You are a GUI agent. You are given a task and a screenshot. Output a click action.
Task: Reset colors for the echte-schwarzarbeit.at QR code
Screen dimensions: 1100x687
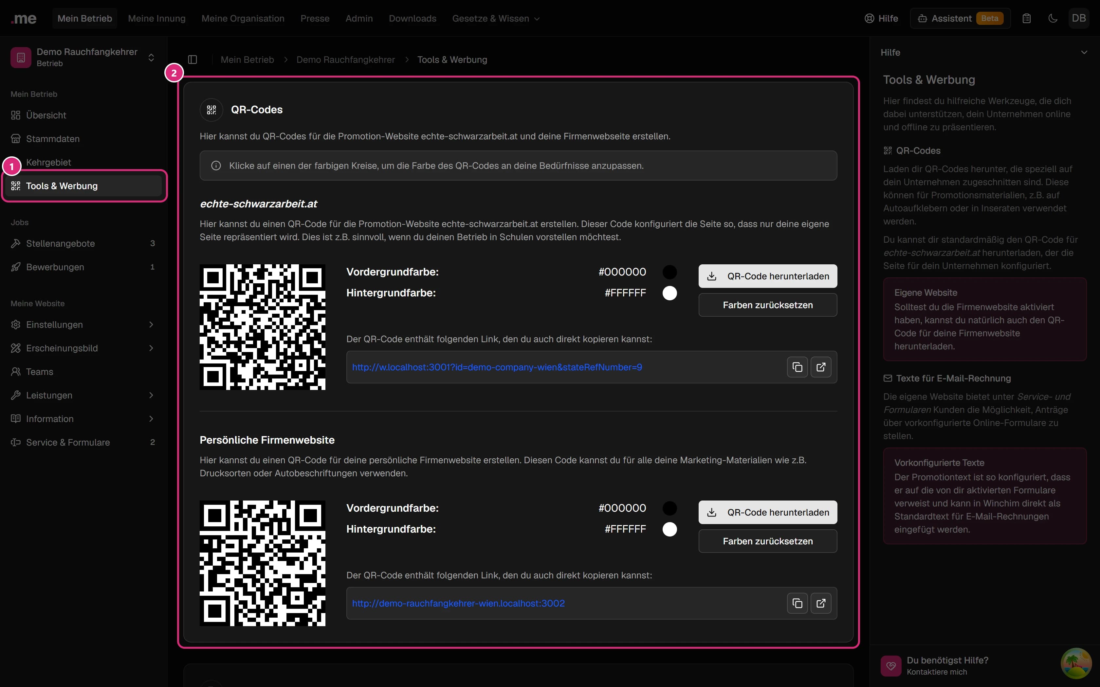click(x=768, y=305)
